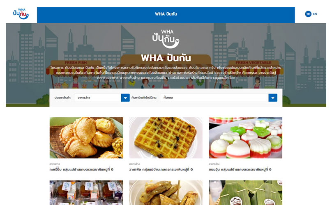Open the วาฟเฟิล product title link
This screenshot has height=205, width=332.
click(161, 169)
